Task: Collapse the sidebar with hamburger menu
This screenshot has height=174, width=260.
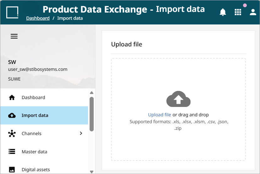Action: coord(14,36)
